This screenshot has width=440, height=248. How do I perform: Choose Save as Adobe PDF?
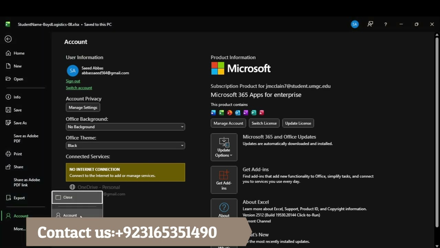(x=26, y=138)
